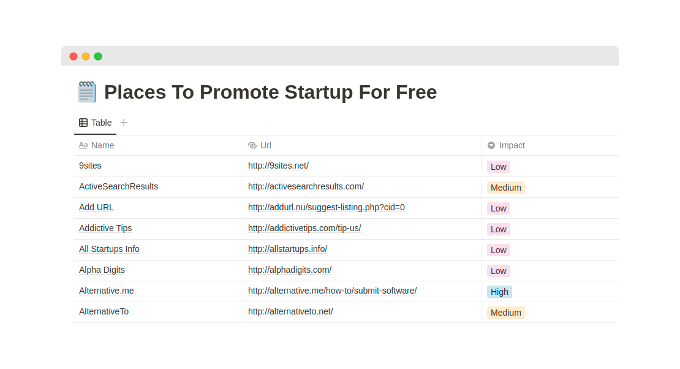Open the All Startups Info entry
680x369 pixels.
point(109,249)
